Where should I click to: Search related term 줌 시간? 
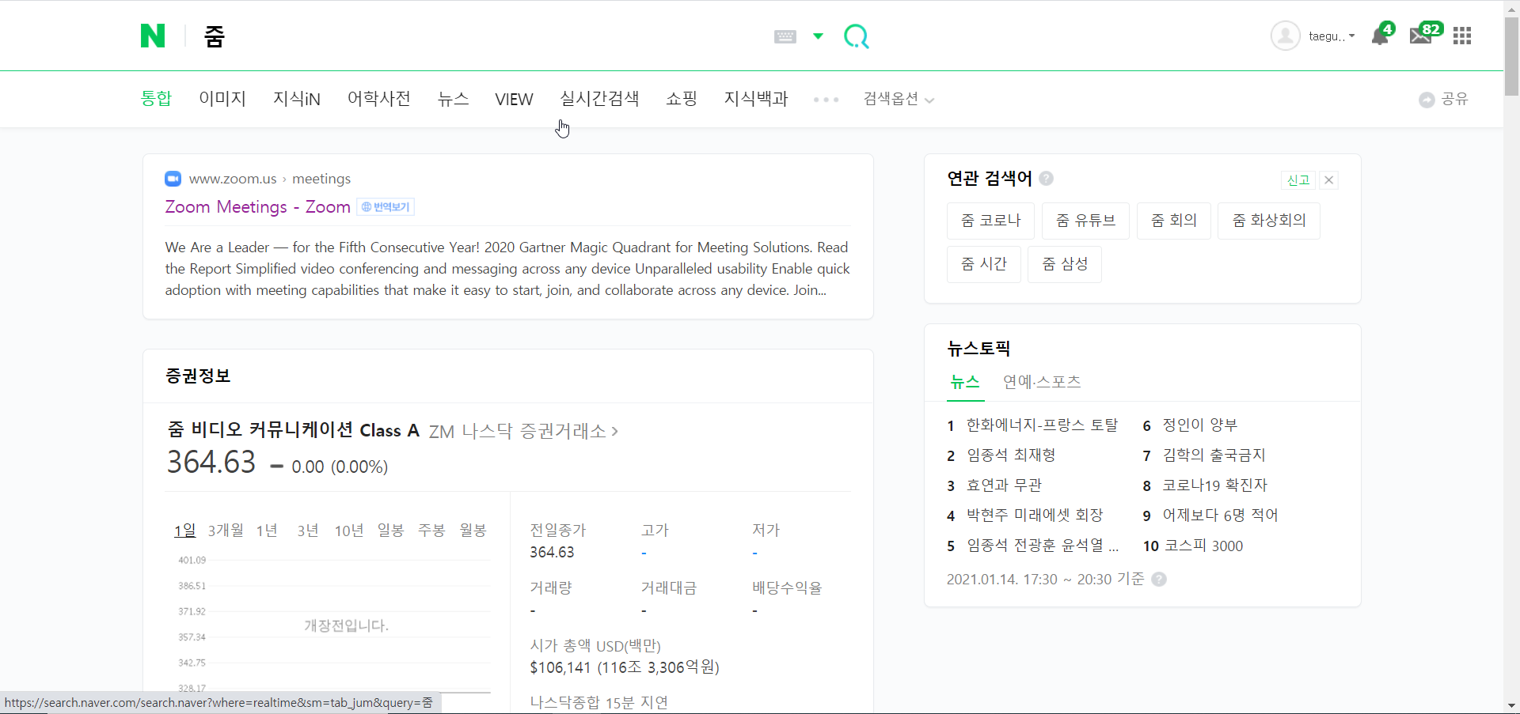click(x=984, y=264)
